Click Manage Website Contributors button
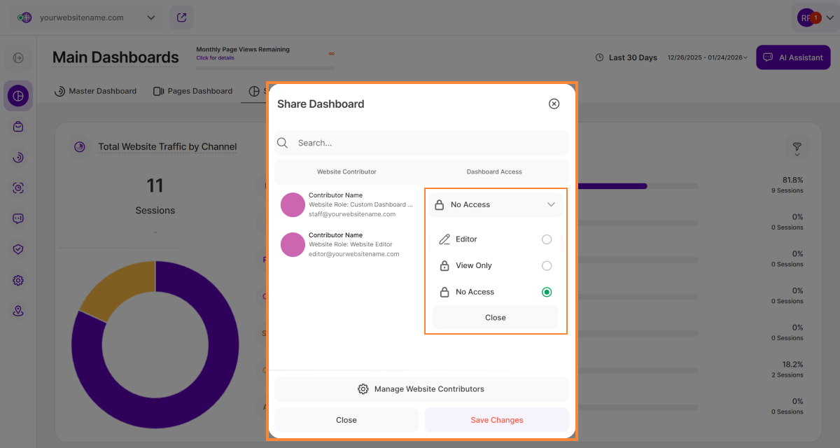The image size is (840, 448). tap(421, 389)
